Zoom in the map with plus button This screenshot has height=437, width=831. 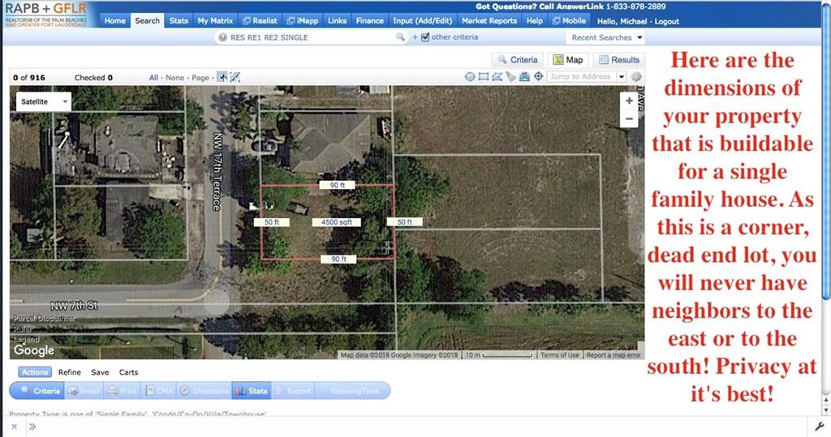[629, 101]
